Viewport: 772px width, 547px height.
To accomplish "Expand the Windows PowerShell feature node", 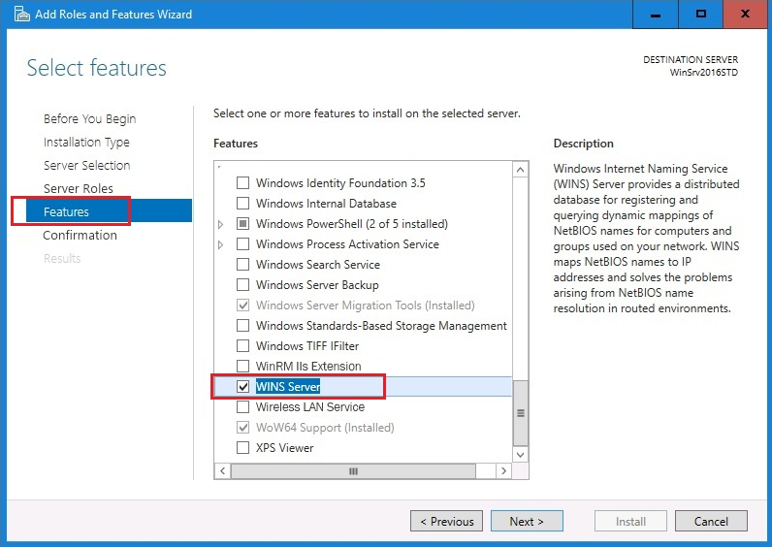I will [221, 224].
